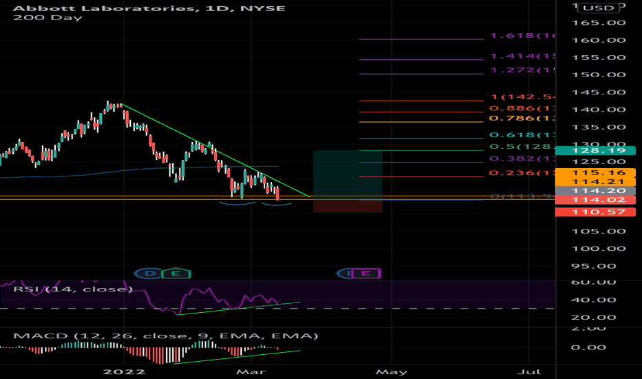This screenshot has height=379, width=642.
Task: Click the Mar label on time axis
Action: click(x=251, y=372)
